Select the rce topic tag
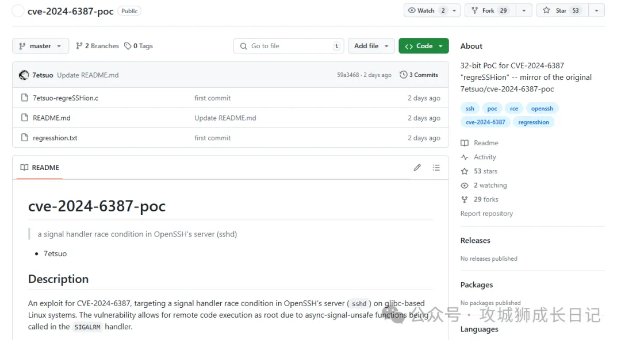Screen dimensions: 621x340 click(x=513, y=109)
